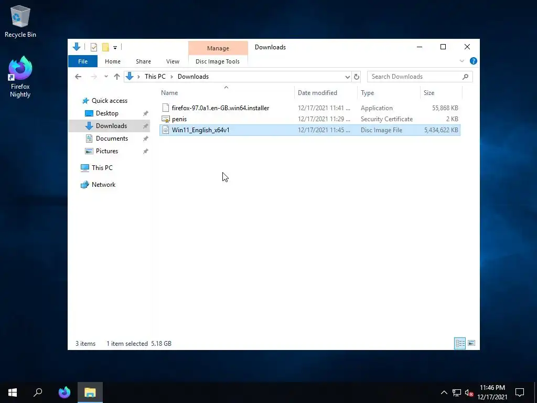This screenshot has height=403, width=537.
Task: Select the Firefox Nightly desktop shortcut
Action: coord(20,77)
